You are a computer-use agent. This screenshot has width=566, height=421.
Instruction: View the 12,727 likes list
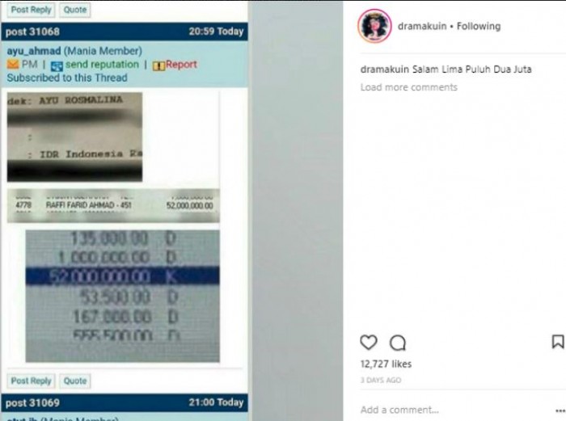tap(386, 364)
